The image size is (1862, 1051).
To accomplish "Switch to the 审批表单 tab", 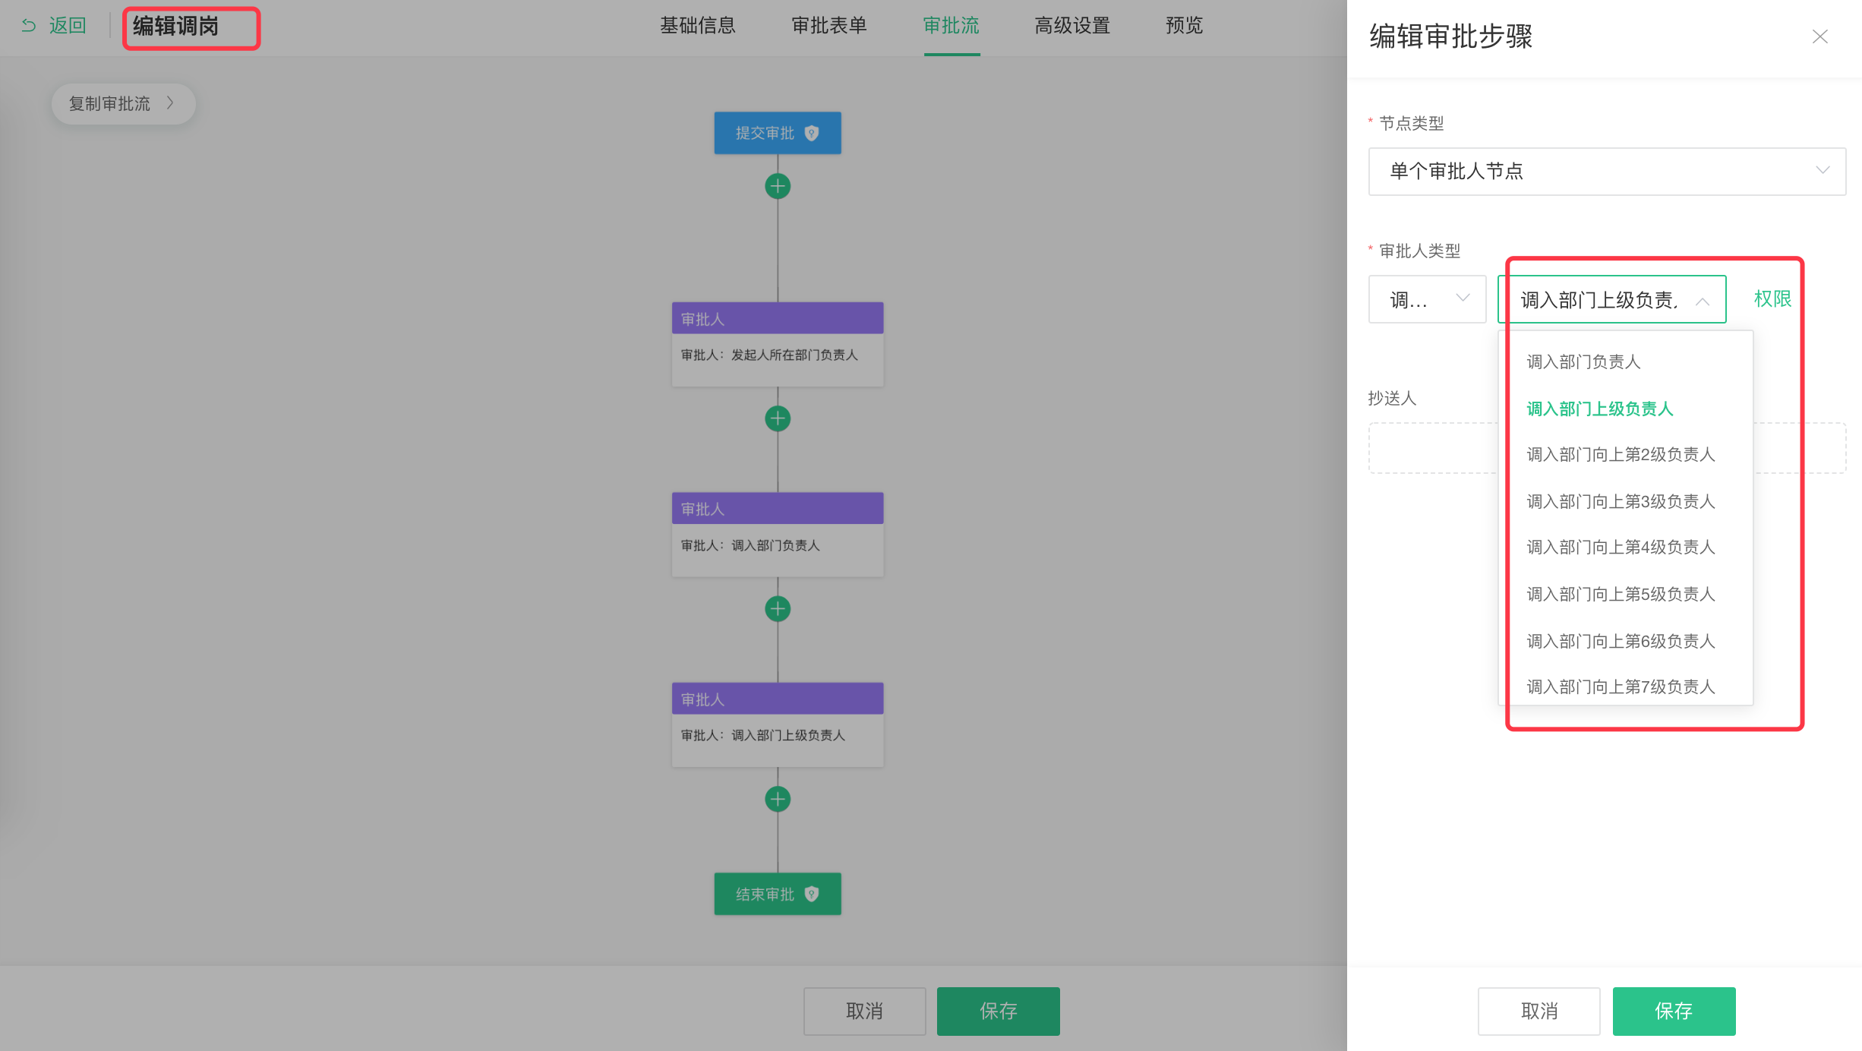I will pyautogui.click(x=828, y=26).
